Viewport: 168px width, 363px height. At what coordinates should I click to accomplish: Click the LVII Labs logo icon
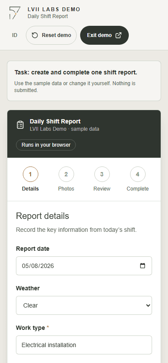15,13
